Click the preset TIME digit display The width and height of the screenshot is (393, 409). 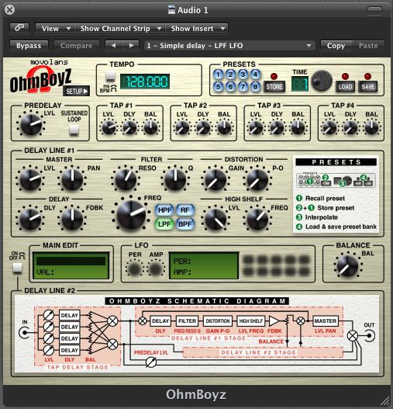300,84
